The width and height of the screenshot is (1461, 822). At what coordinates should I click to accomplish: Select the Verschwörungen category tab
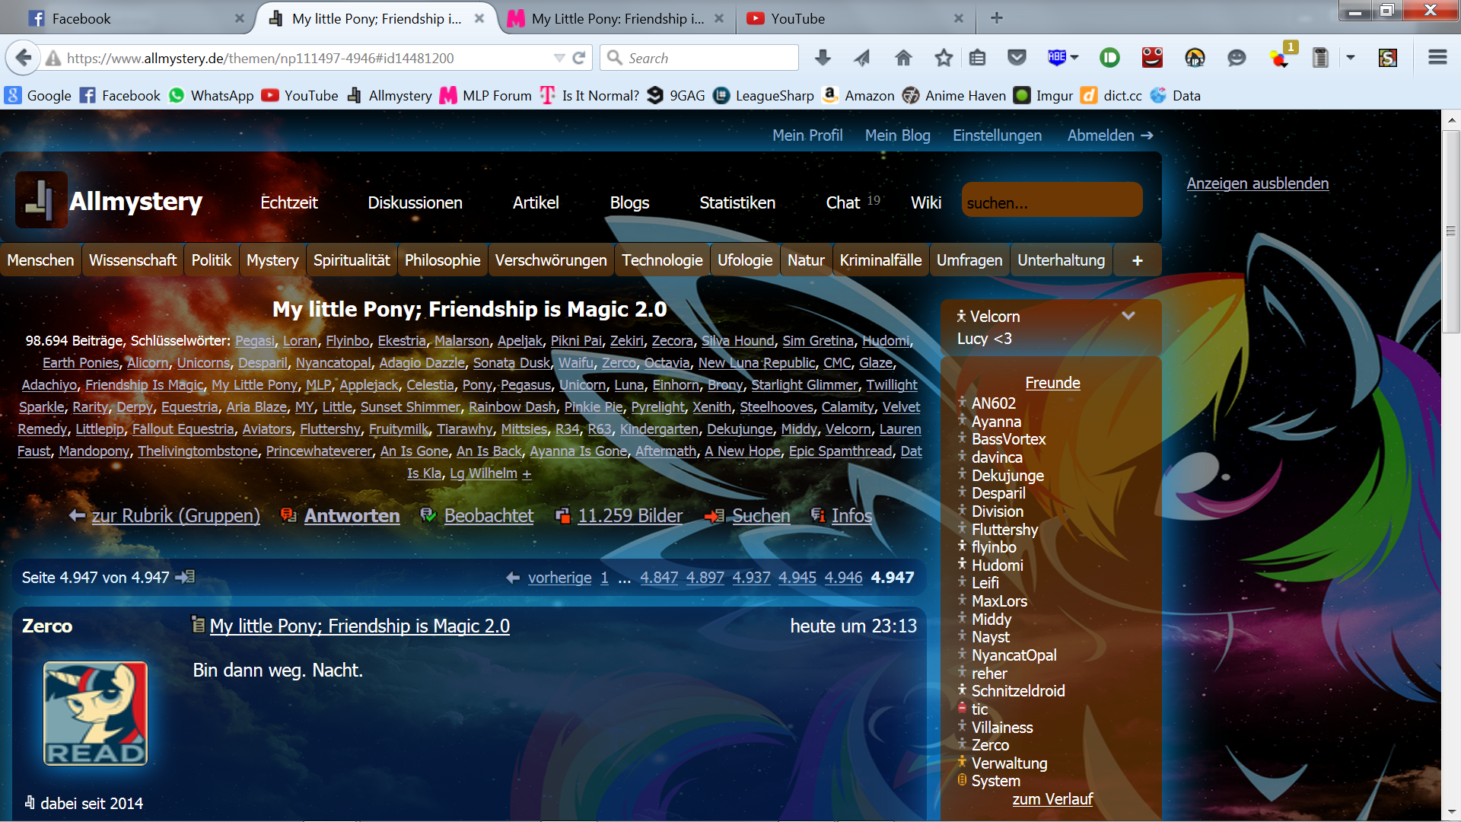(x=551, y=260)
